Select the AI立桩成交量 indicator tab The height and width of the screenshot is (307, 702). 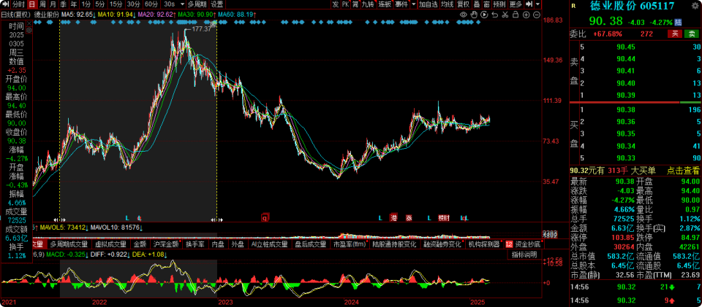269,244
